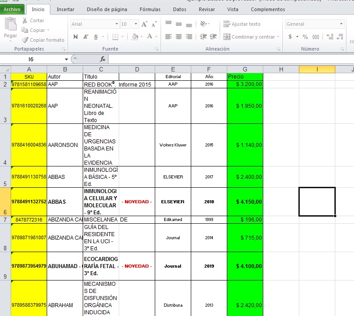Select the AARONSON author cell
Viewport: 354px width, 316px height.
(65, 145)
